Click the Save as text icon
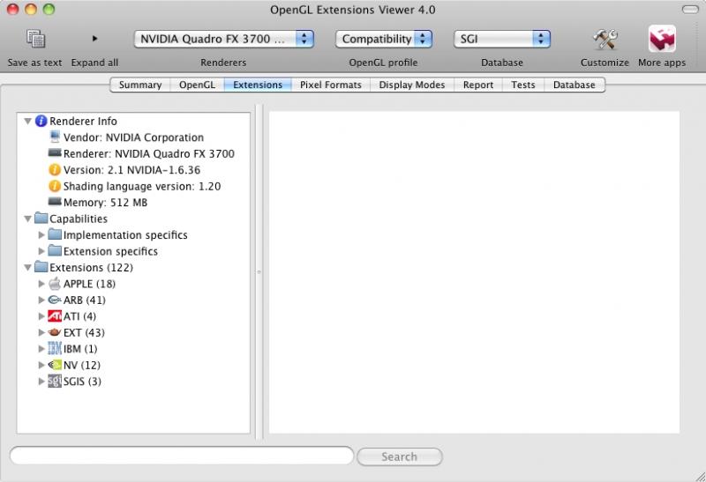706x482 pixels. (35, 40)
